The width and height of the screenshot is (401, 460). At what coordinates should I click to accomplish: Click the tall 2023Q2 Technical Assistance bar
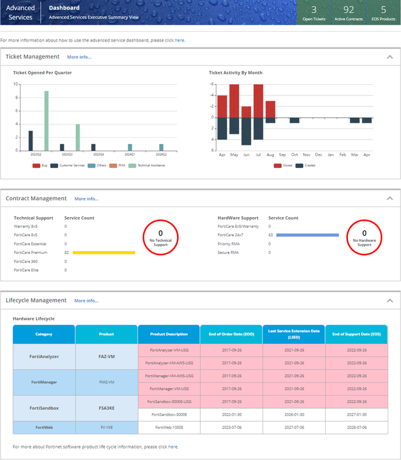[46, 121]
